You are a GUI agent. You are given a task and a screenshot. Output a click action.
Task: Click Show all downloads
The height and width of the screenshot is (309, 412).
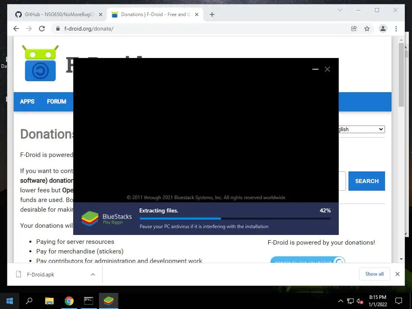(x=375, y=274)
